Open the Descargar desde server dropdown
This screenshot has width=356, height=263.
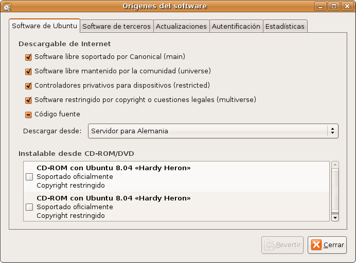(213, 131)
